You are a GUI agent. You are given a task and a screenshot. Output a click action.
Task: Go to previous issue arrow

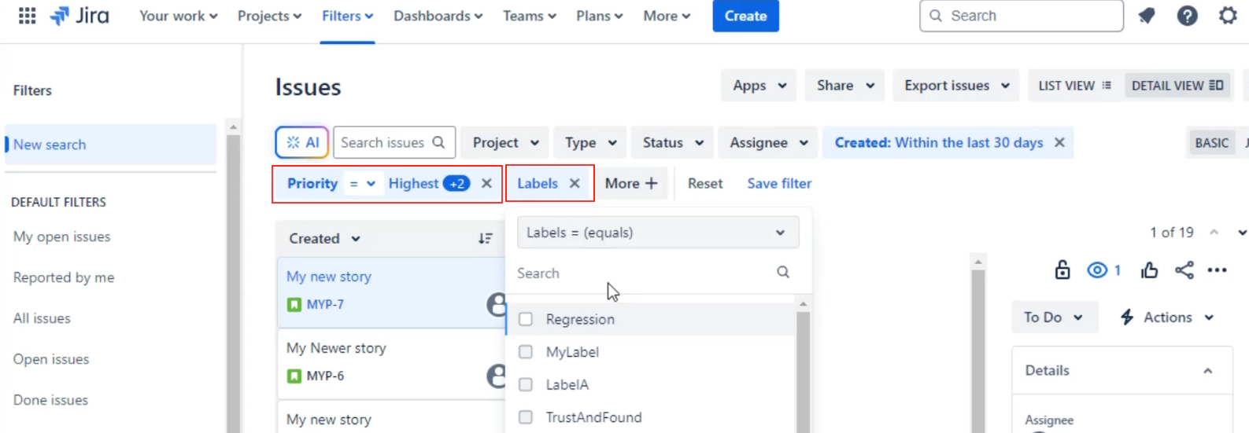point(1214,233)
